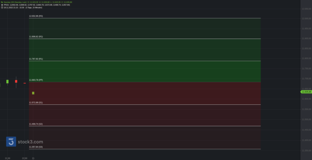
Task: Click the 11.787,92 (R1) level label
Action: click(36, 59)
